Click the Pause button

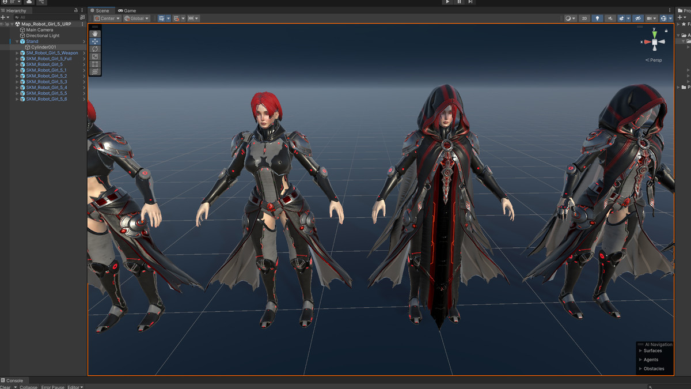[459, 2]
